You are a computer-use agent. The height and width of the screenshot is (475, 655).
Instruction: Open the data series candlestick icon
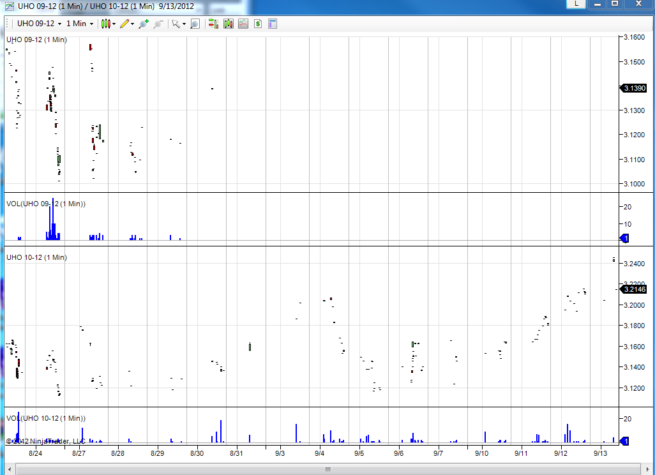(228, 24)
